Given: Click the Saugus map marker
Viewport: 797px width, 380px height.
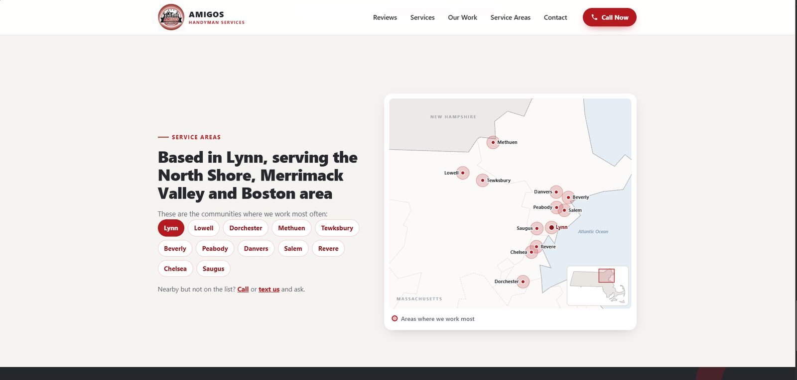Looking at the screenshot, I should click(x=536, y=228).
